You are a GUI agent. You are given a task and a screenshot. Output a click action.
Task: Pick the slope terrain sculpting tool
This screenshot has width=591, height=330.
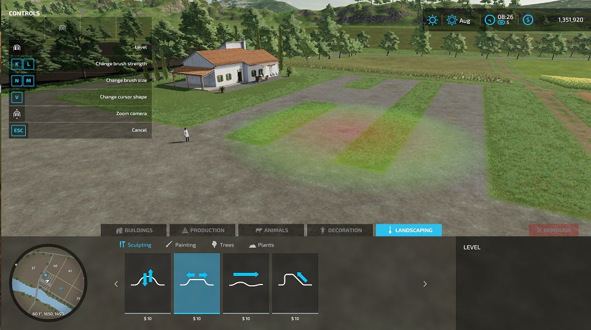(x=295, y=283)
